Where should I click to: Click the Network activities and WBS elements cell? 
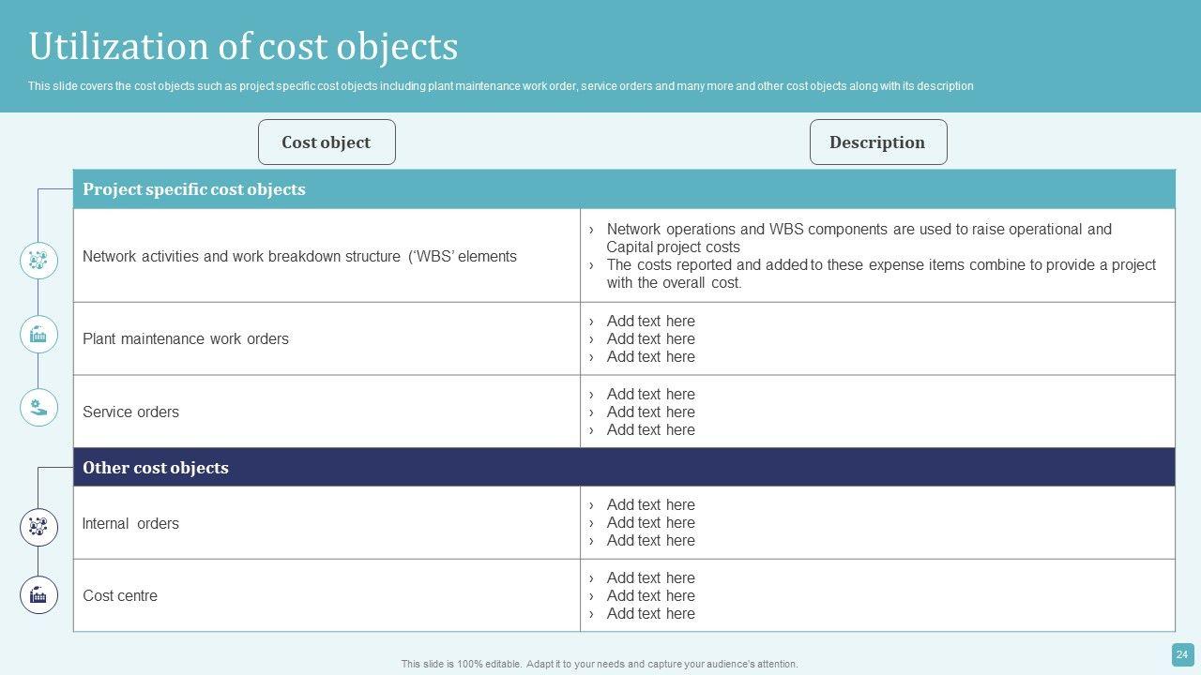pyautogui.click(x=299, y=256)
